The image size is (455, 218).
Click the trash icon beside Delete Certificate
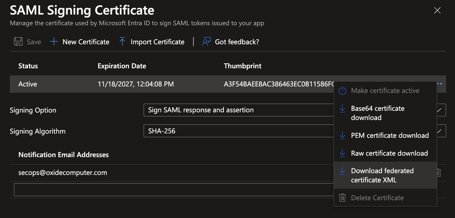342,198
